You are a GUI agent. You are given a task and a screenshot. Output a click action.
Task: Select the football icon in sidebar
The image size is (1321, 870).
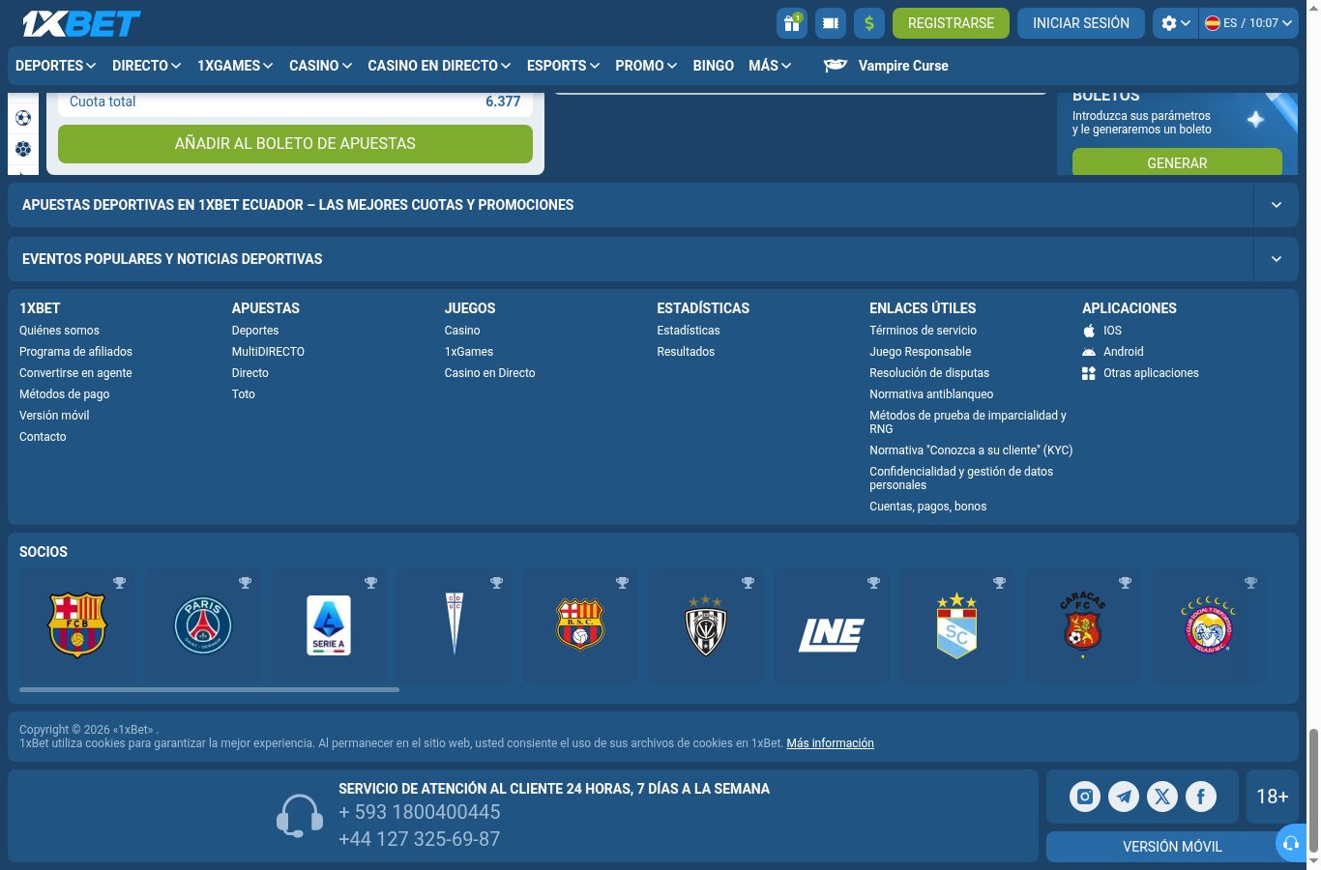click(23, 118)
